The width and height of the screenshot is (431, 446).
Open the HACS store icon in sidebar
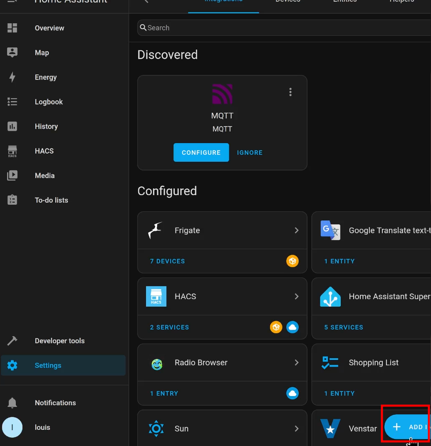click(12, 151)
